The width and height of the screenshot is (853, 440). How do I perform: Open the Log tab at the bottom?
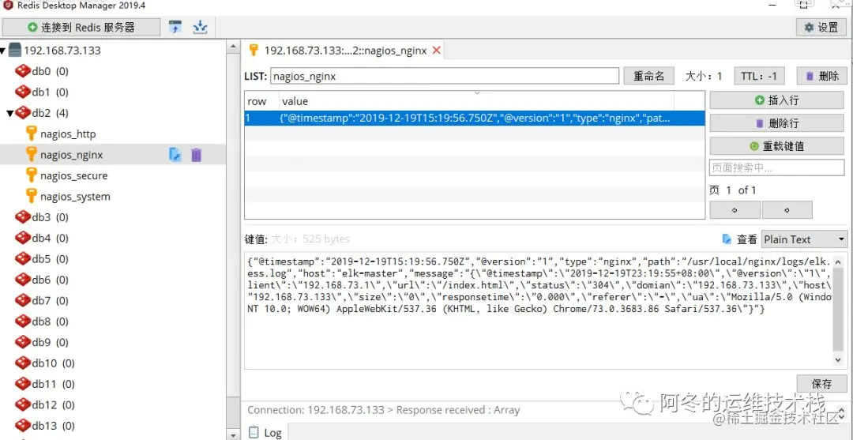click(265, 432)
